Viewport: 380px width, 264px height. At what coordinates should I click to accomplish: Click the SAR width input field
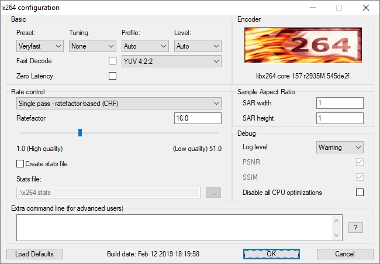point(340,103)
